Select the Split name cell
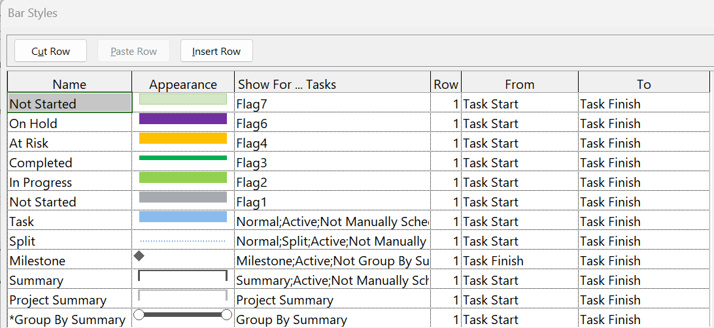This screenshot has height=328, width=714. (x=70, y=240)
